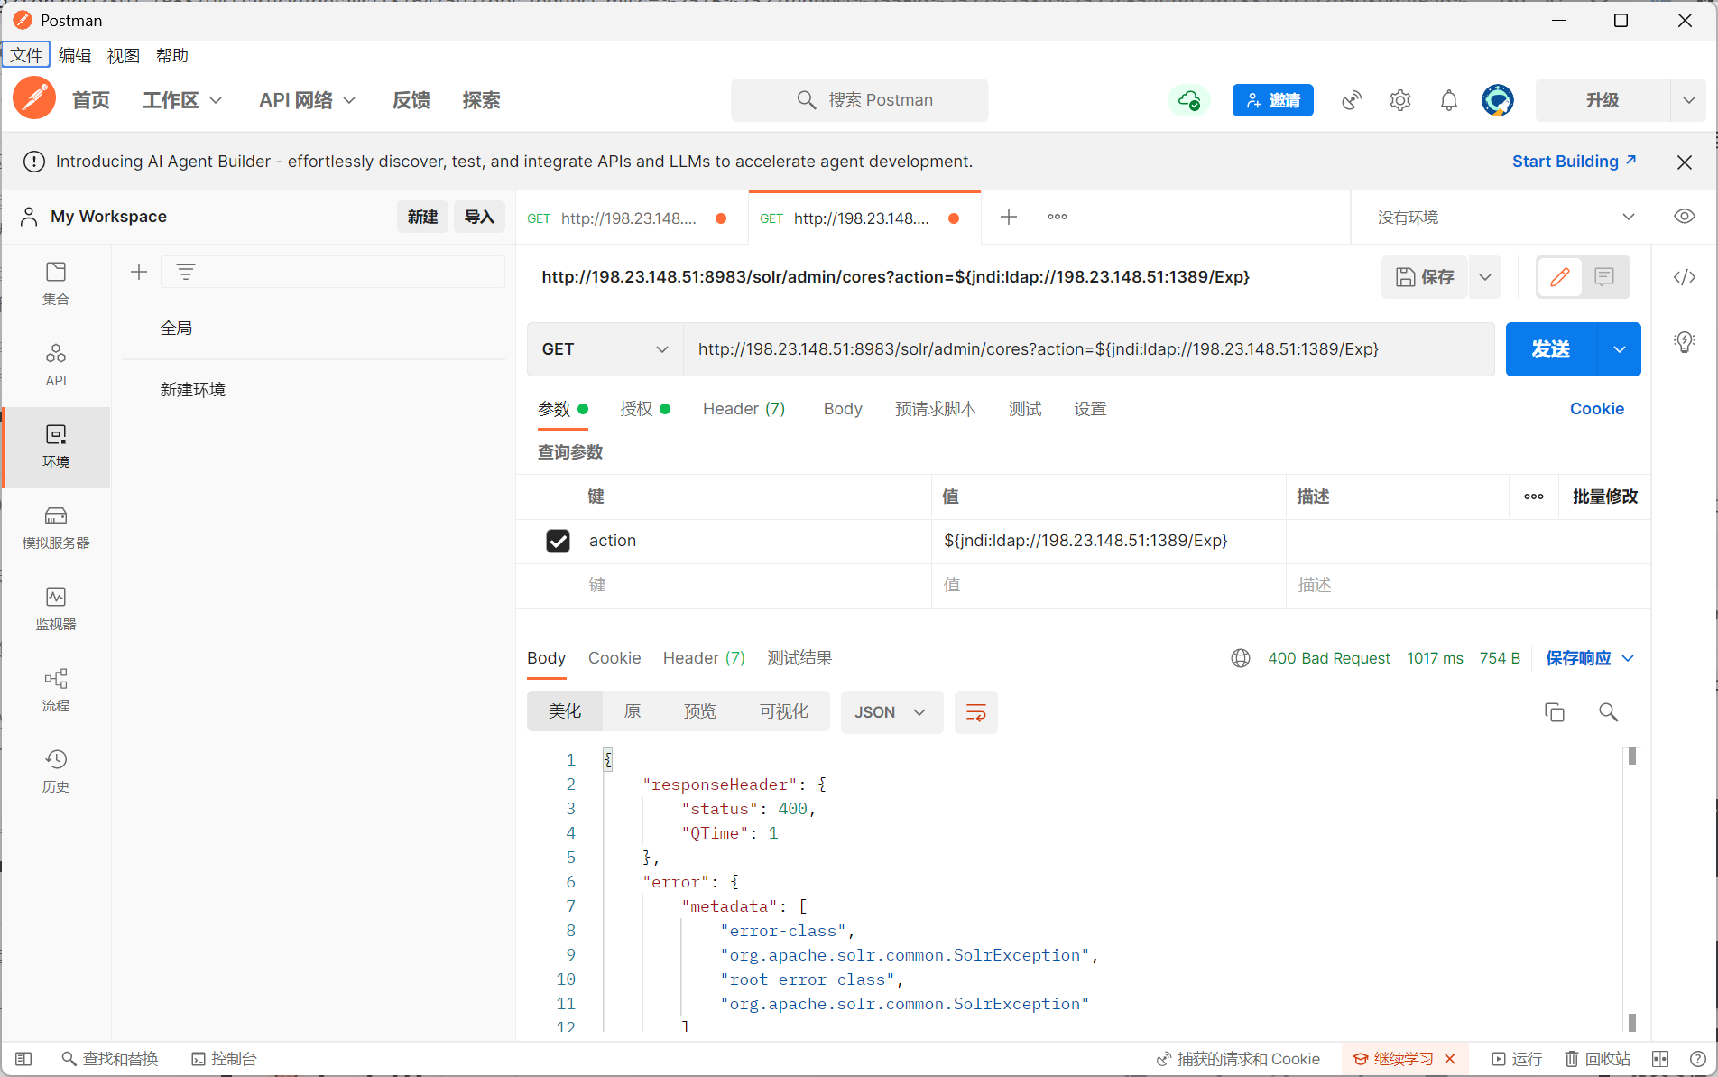Click the Postman home logo icon

coord(34,98)
